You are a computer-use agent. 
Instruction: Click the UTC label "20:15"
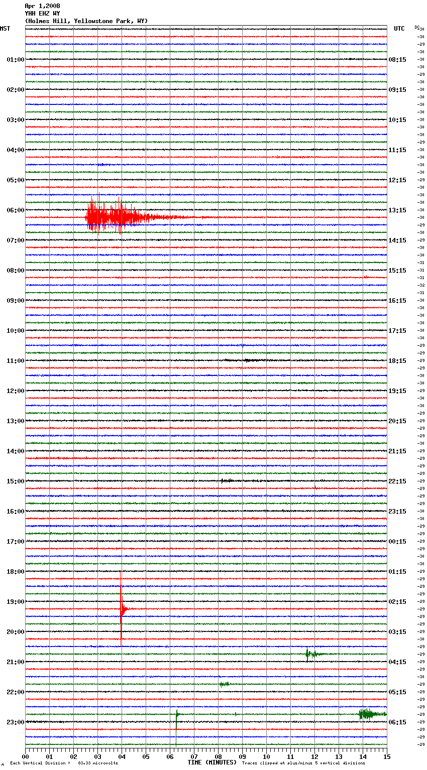click(397, 421)
